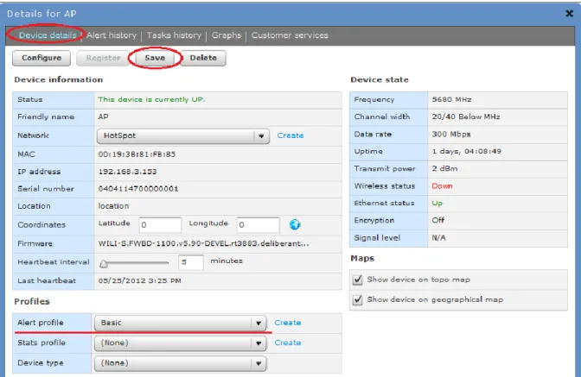Screen dimensions: 581x377
Task: Click the Frequency value 5680 MHz
Action: pyautogui.click(x=451, y=99)
